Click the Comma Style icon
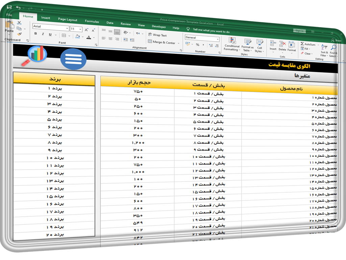346x260 pixels. tap(203, 45)
